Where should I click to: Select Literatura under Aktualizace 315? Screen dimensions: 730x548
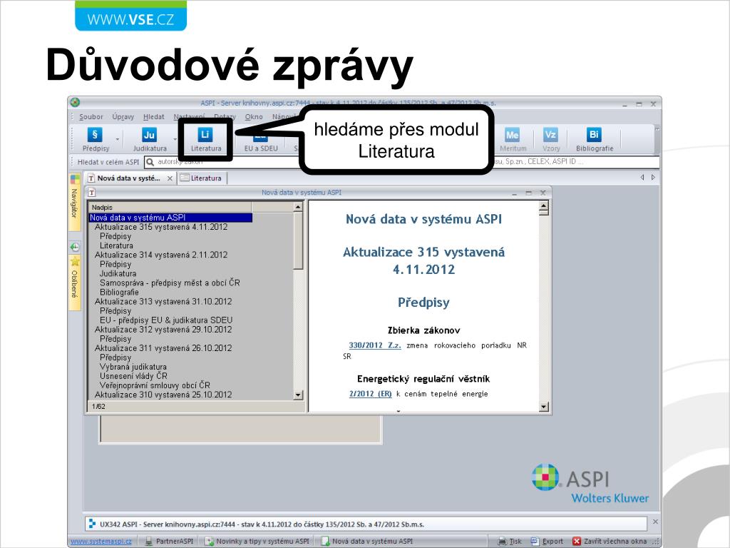coord(116,245)
